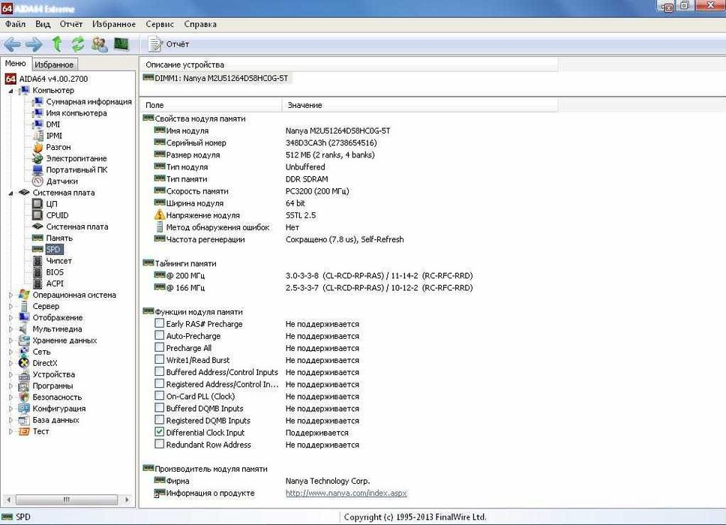Open the Избранное menu in menu bar
The height and width of the screenshot is (525, 726).
pos(114,24)
